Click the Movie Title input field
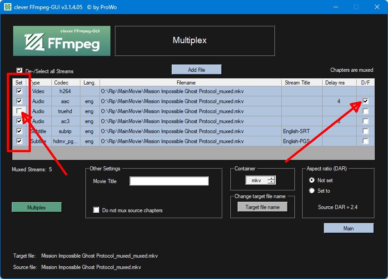The width and height of the screenshot is (388, 279). coord(169,181)
